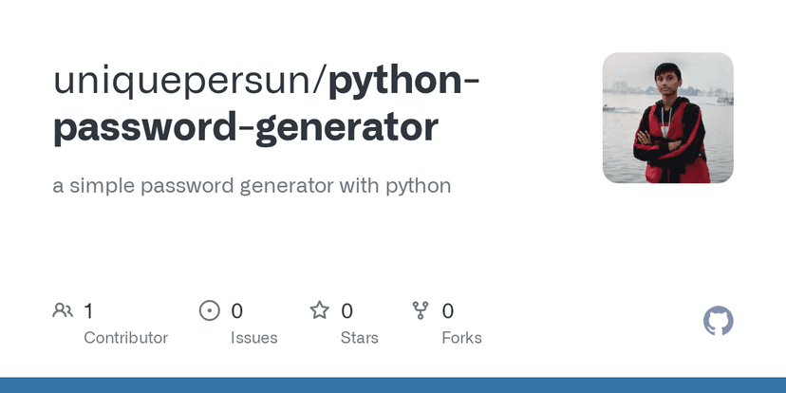Click the Stars star icon
The height and width of the screenshot is (393, 786).
pos(320,310)
